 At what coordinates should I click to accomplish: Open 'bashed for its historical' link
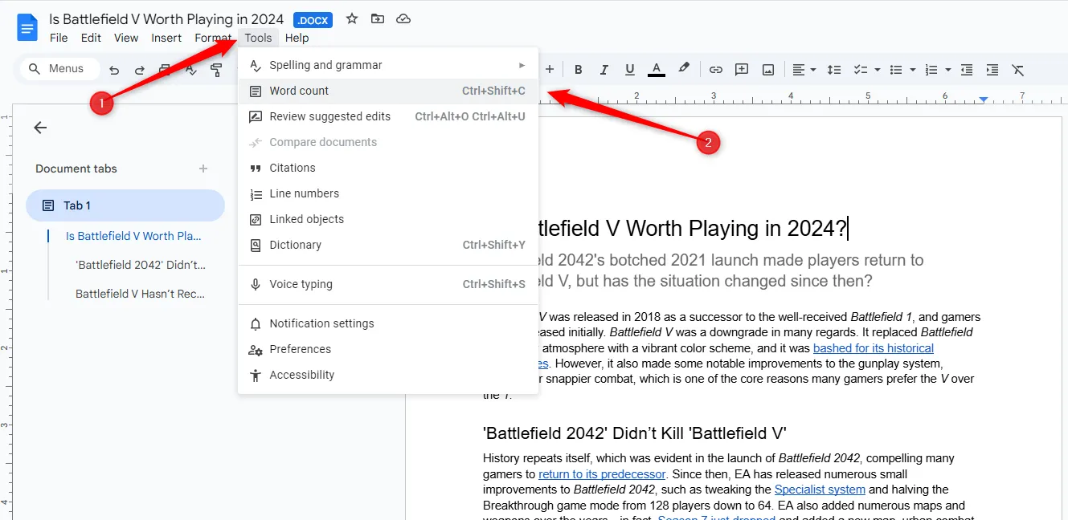[874, 348]
